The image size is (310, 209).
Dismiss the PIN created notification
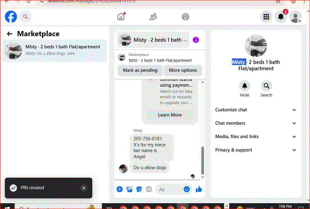coord(83,188)
